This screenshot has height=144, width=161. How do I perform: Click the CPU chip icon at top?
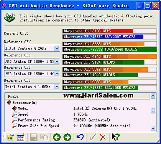coord(10,18)
